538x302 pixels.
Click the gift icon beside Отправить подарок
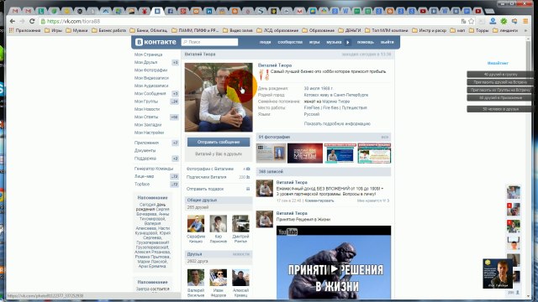pos(248,189)
